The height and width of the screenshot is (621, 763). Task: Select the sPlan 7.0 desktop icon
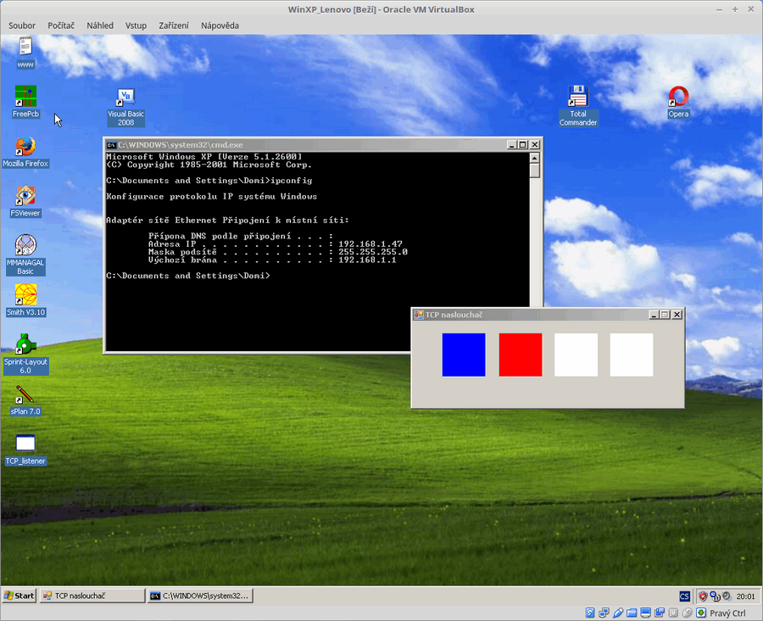point(25,395)
